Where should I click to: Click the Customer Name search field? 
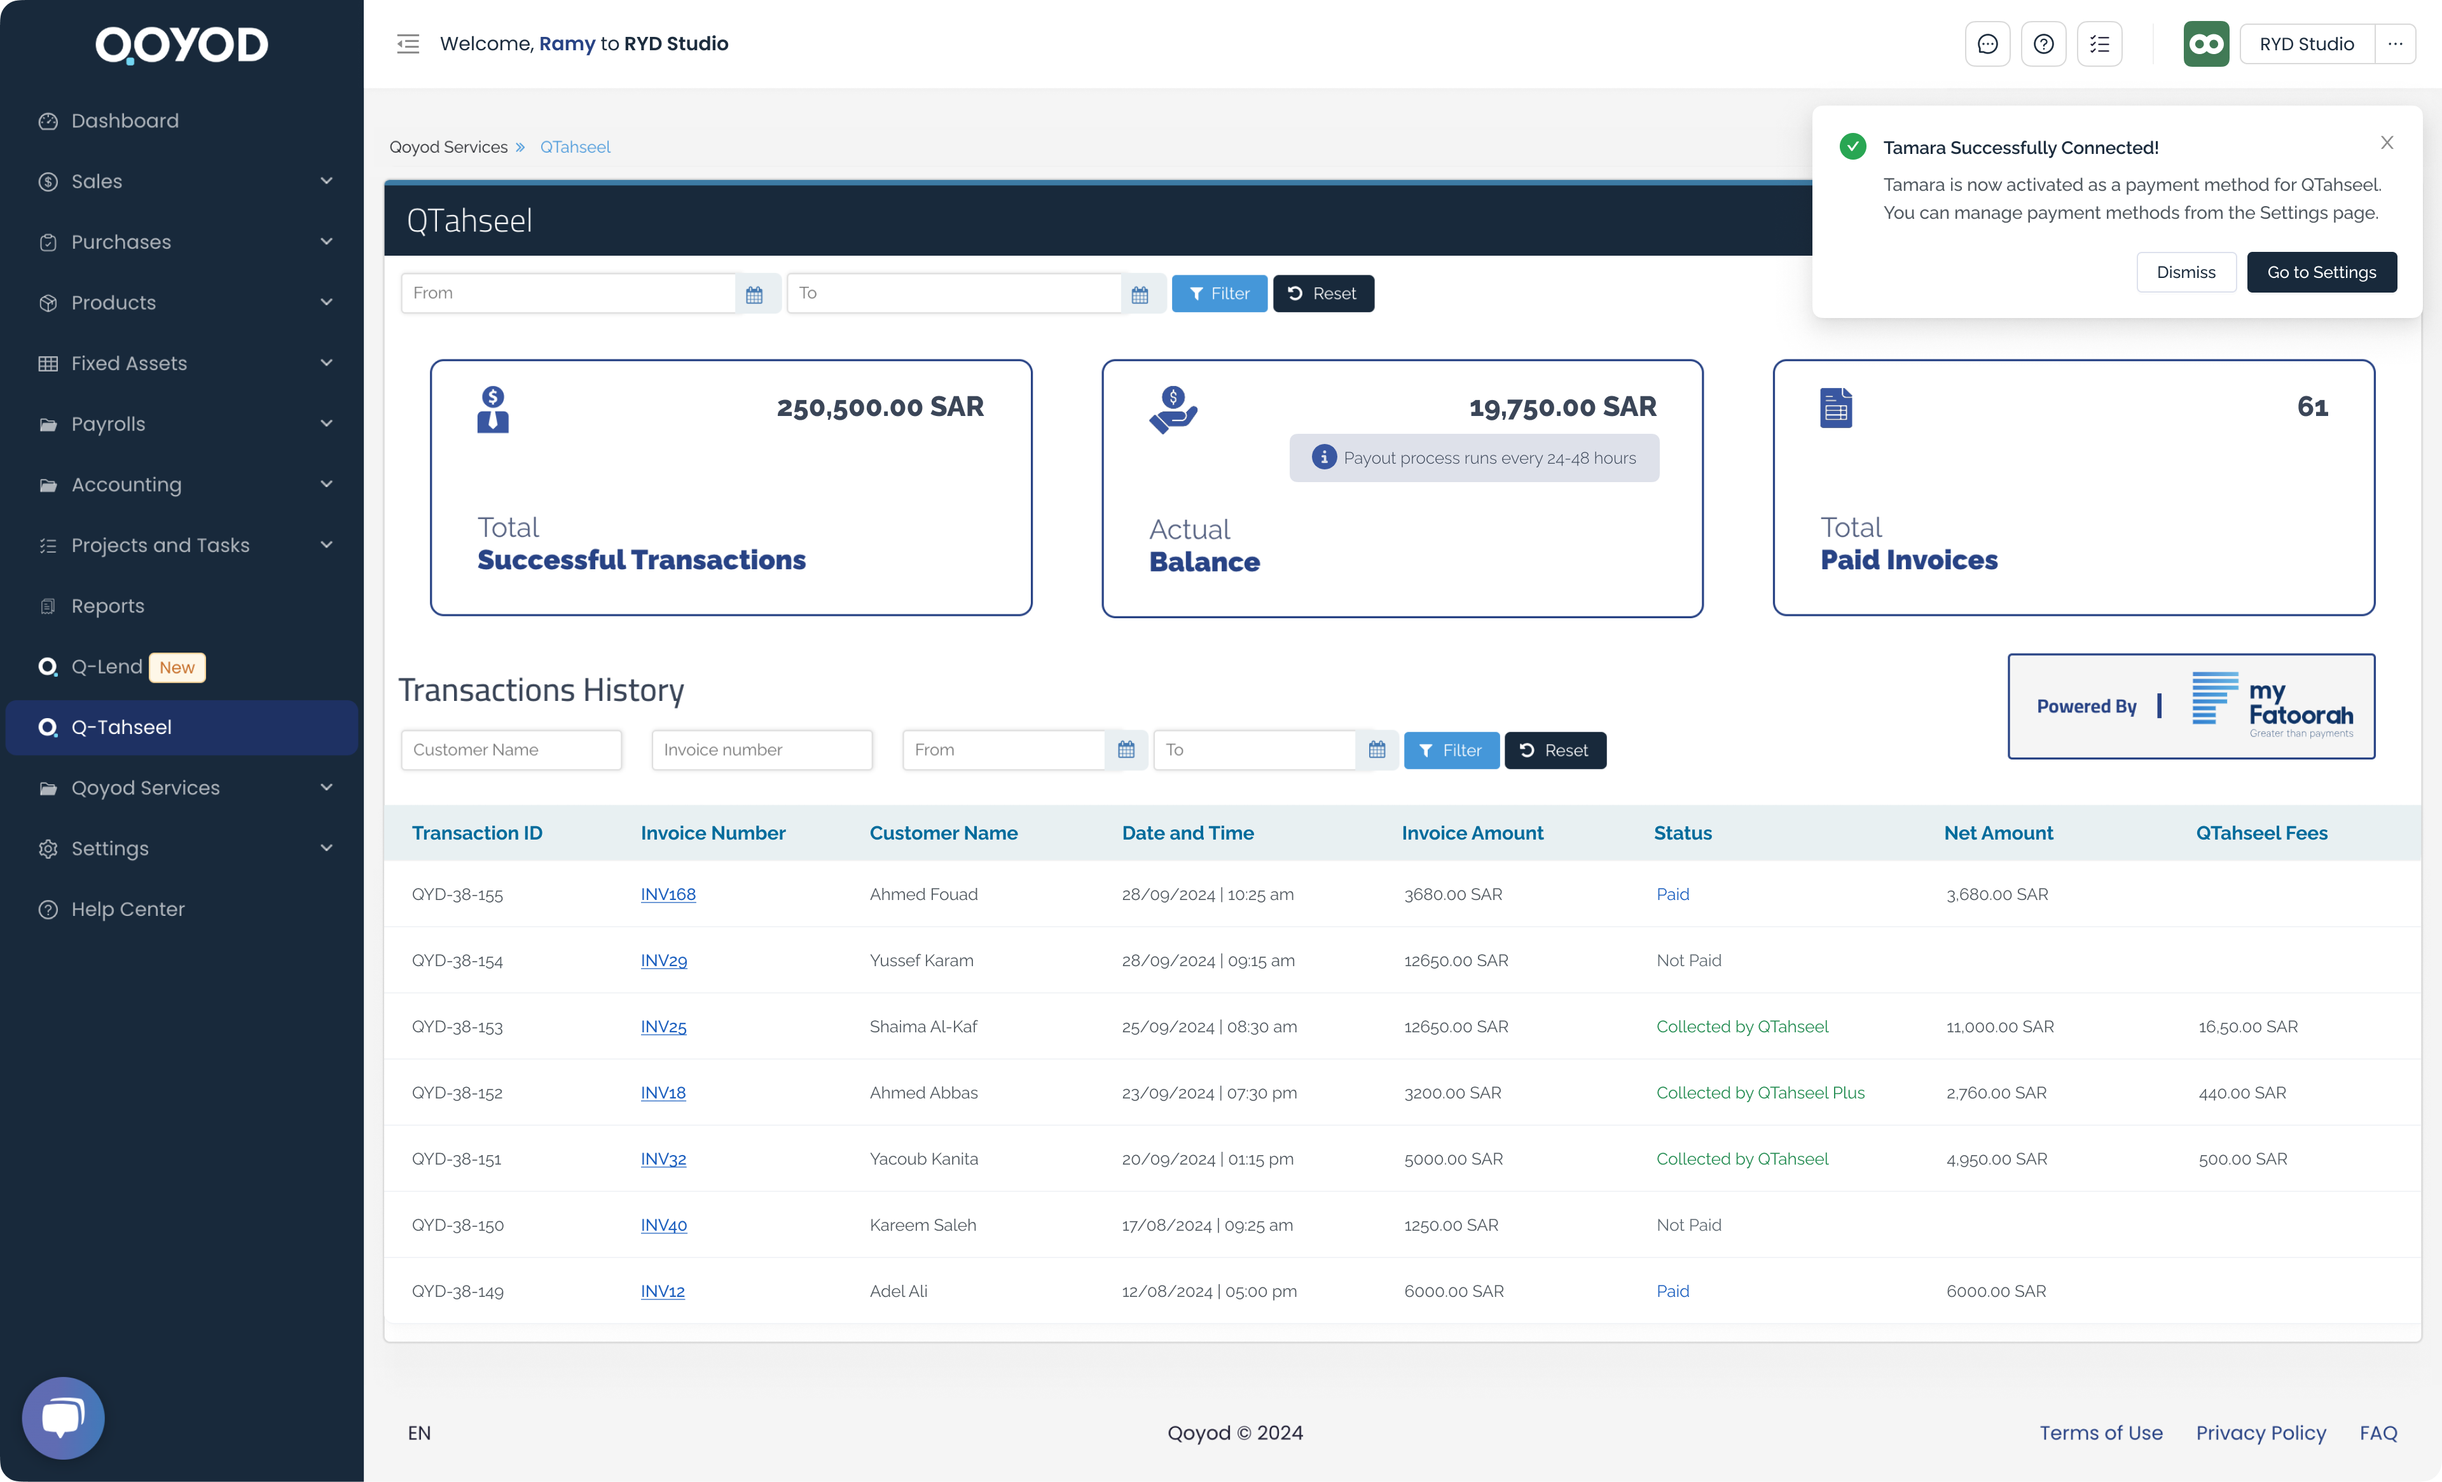(511, 751)
